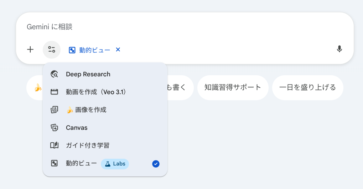Click the microphone icon for voice input

click(339, 49)
